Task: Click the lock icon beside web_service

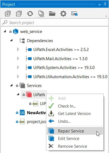Action: (11, 31)
